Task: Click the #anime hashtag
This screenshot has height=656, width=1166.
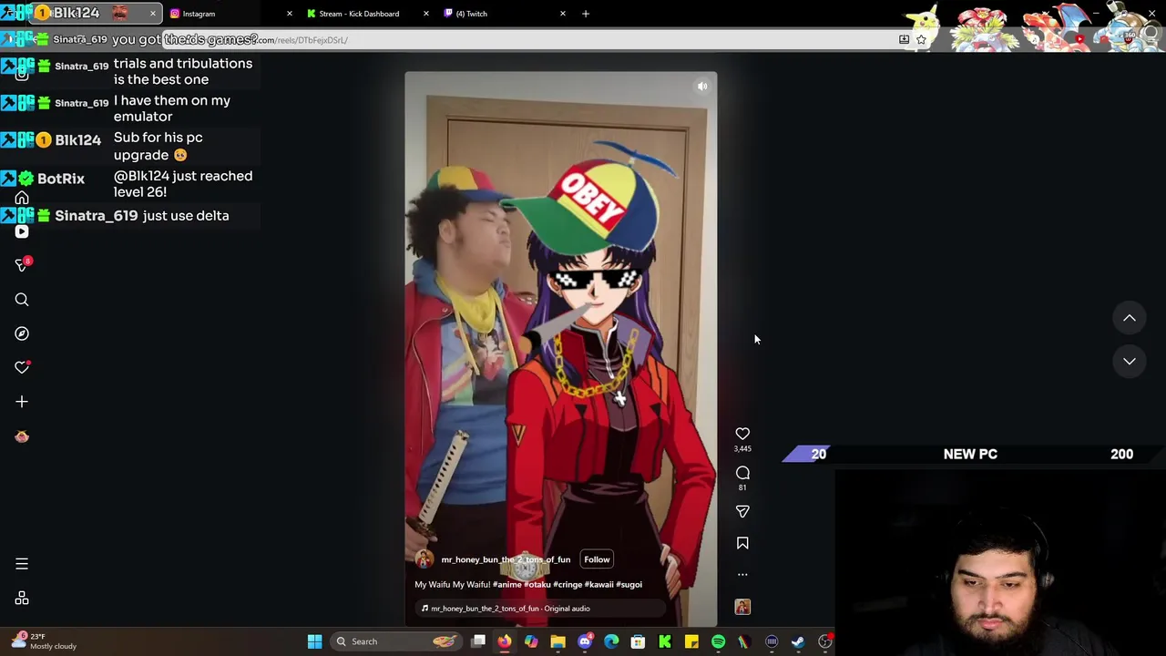Action: click(x=507, y=585)
